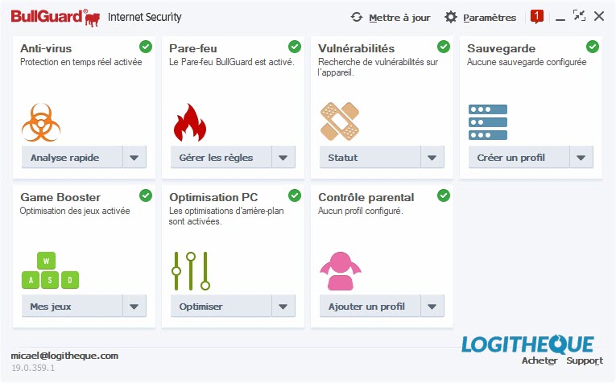This screenshot has height=383, width=616.
Task: Click the bandage Vulnérabilités icon
Action: click(340, 121)
